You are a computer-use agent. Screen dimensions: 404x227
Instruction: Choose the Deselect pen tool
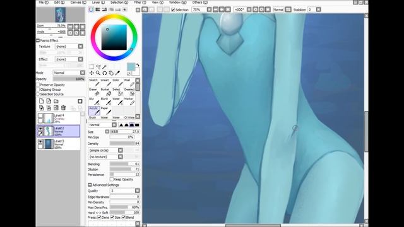click(x=129, y=92)
